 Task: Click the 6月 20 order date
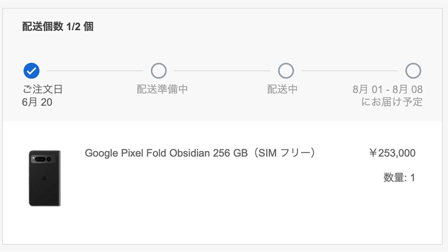(37, 102)
